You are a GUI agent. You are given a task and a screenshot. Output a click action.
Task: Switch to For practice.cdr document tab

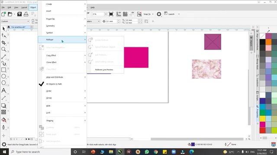(x=18, y=27)
